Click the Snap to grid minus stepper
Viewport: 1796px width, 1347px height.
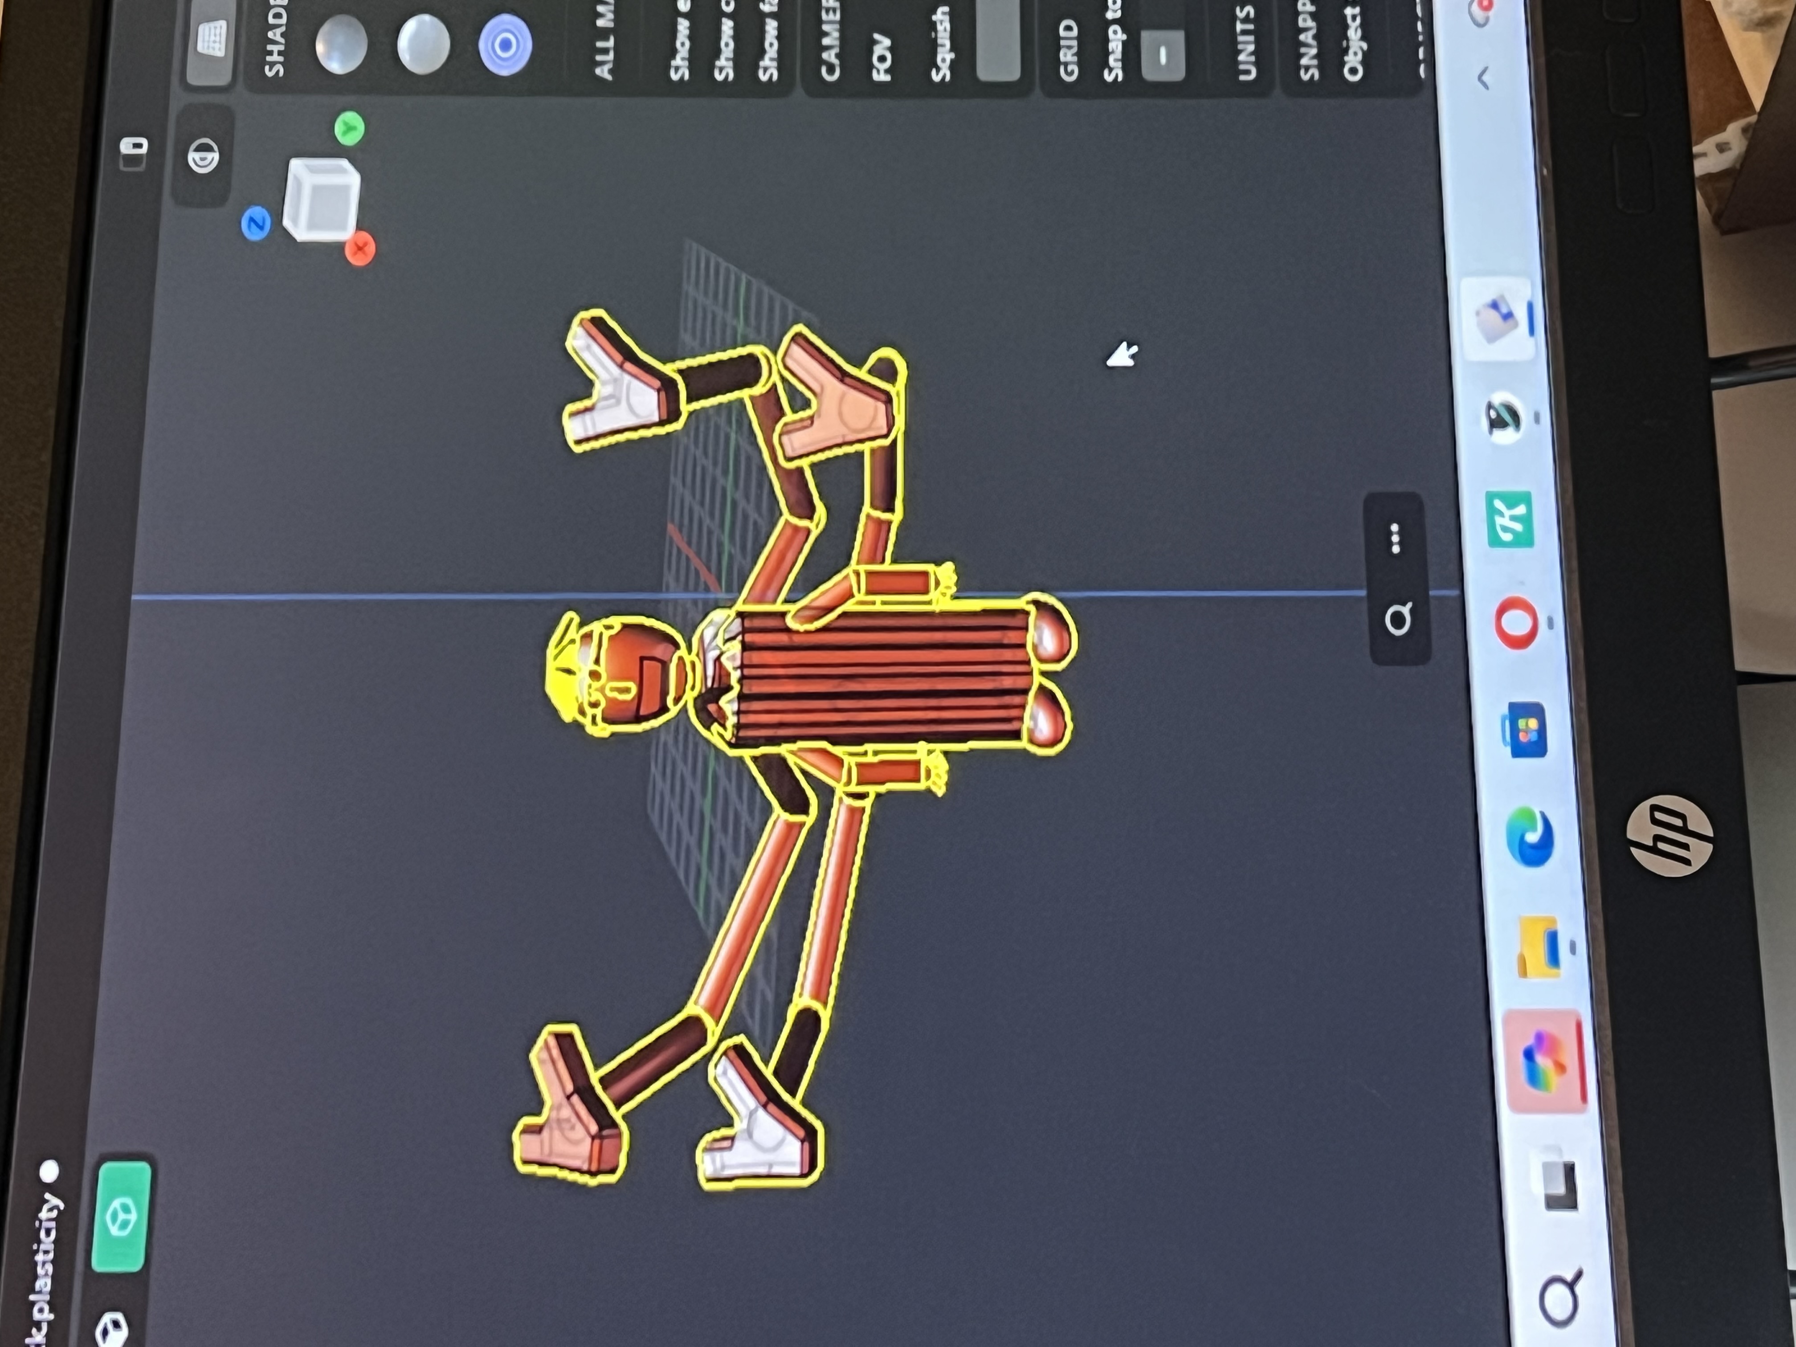pyautogui.click(x=1163, y=54)
